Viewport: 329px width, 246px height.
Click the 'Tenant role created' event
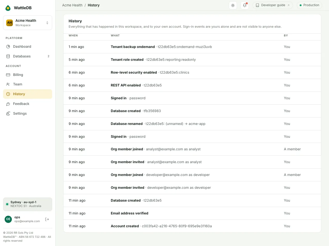tap(192, 60)
